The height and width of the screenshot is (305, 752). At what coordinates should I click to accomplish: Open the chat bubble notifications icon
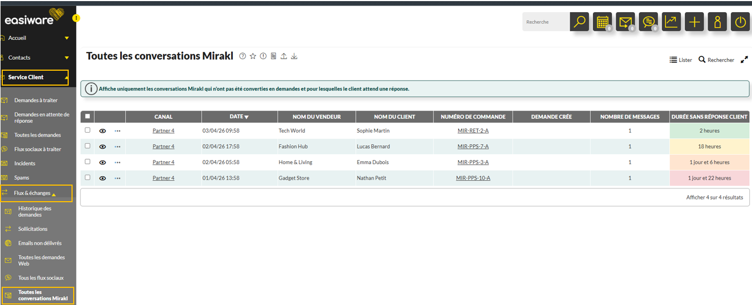(648, 22)
